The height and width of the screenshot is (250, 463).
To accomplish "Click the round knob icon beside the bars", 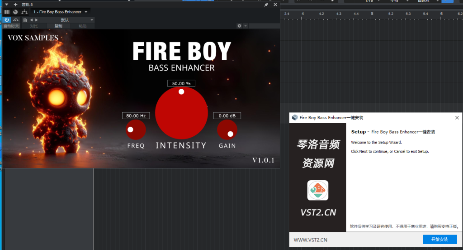I will click(15, 12).
